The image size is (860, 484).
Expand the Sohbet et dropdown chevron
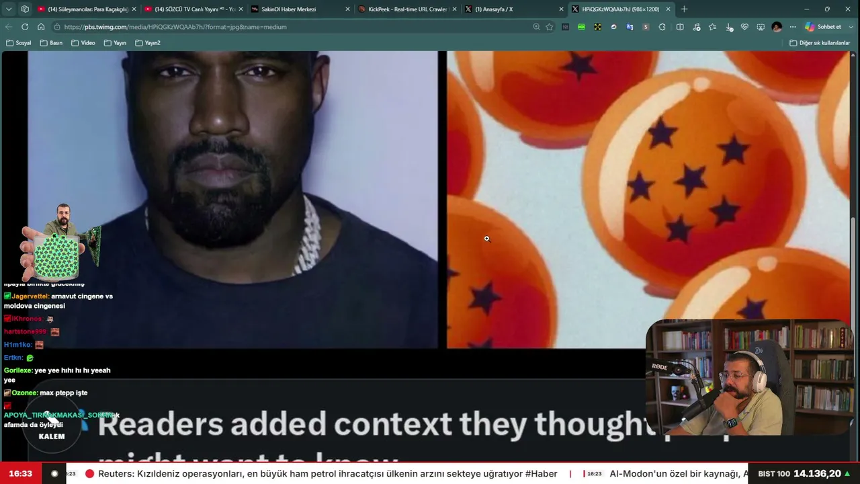[x=851, y=27]
